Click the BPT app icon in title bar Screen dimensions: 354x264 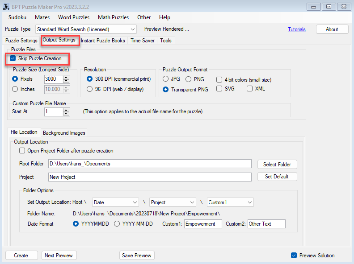click(6, 6)
